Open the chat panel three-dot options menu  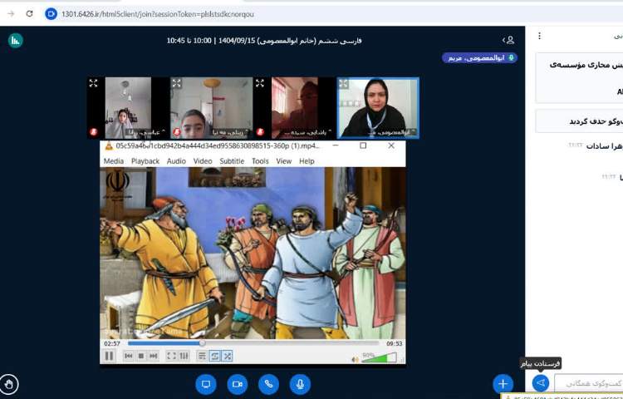[539, 37]
